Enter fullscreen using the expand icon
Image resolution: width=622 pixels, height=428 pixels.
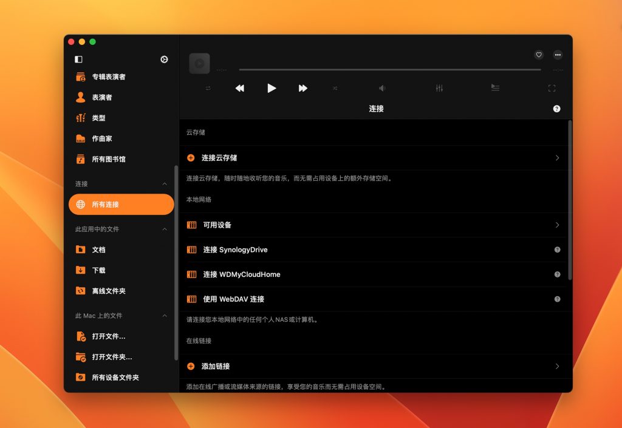(552, 88)
